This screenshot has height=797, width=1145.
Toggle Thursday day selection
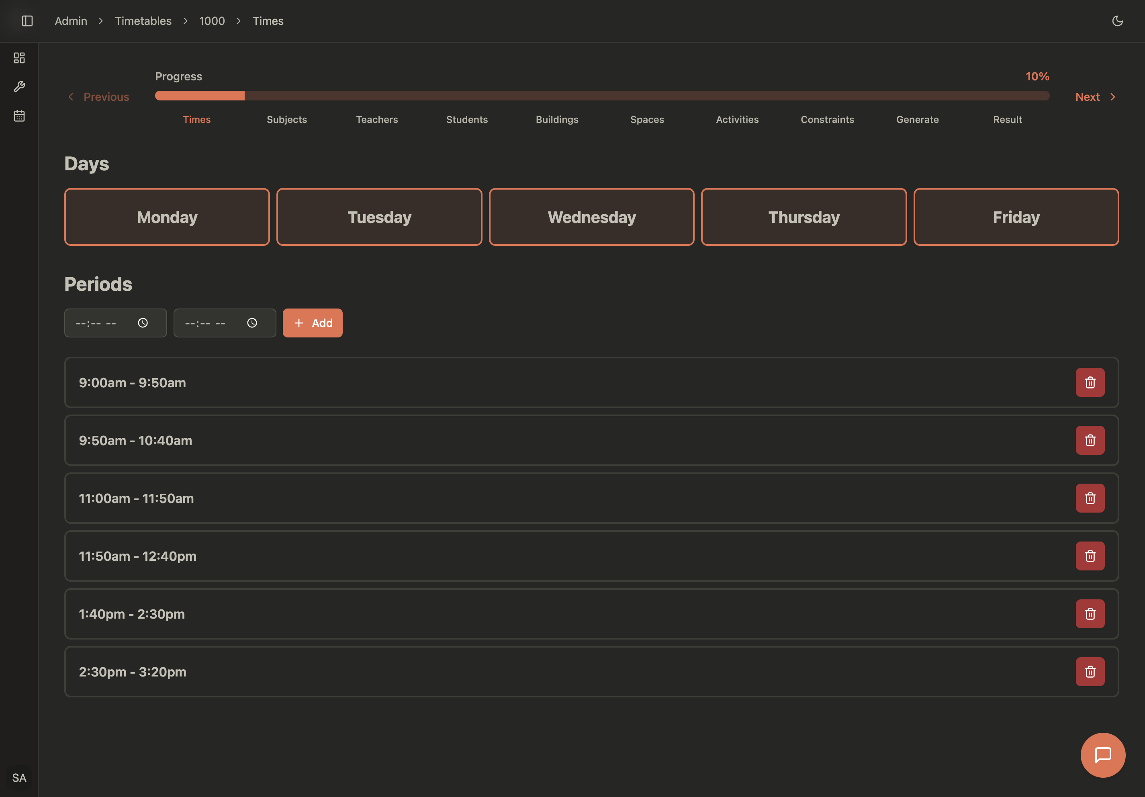pyautogui.click(x=804, y=217)
